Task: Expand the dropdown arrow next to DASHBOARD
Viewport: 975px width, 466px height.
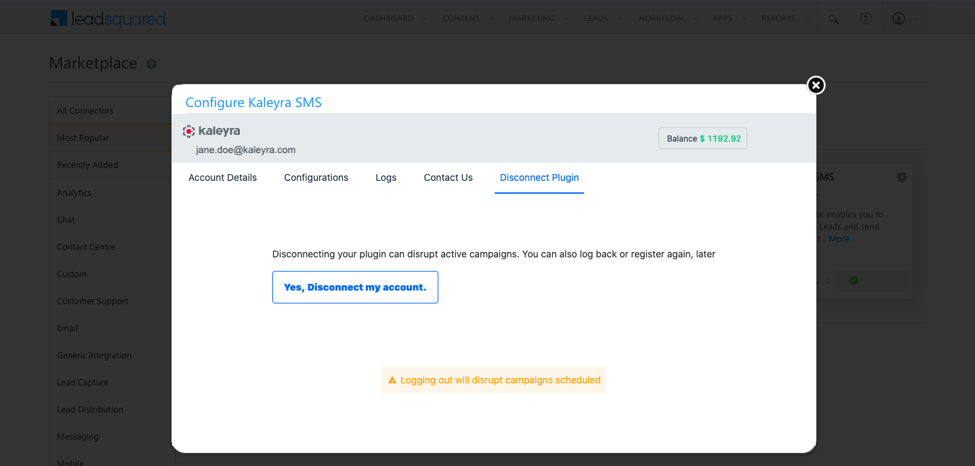Action: click(425, 19)
